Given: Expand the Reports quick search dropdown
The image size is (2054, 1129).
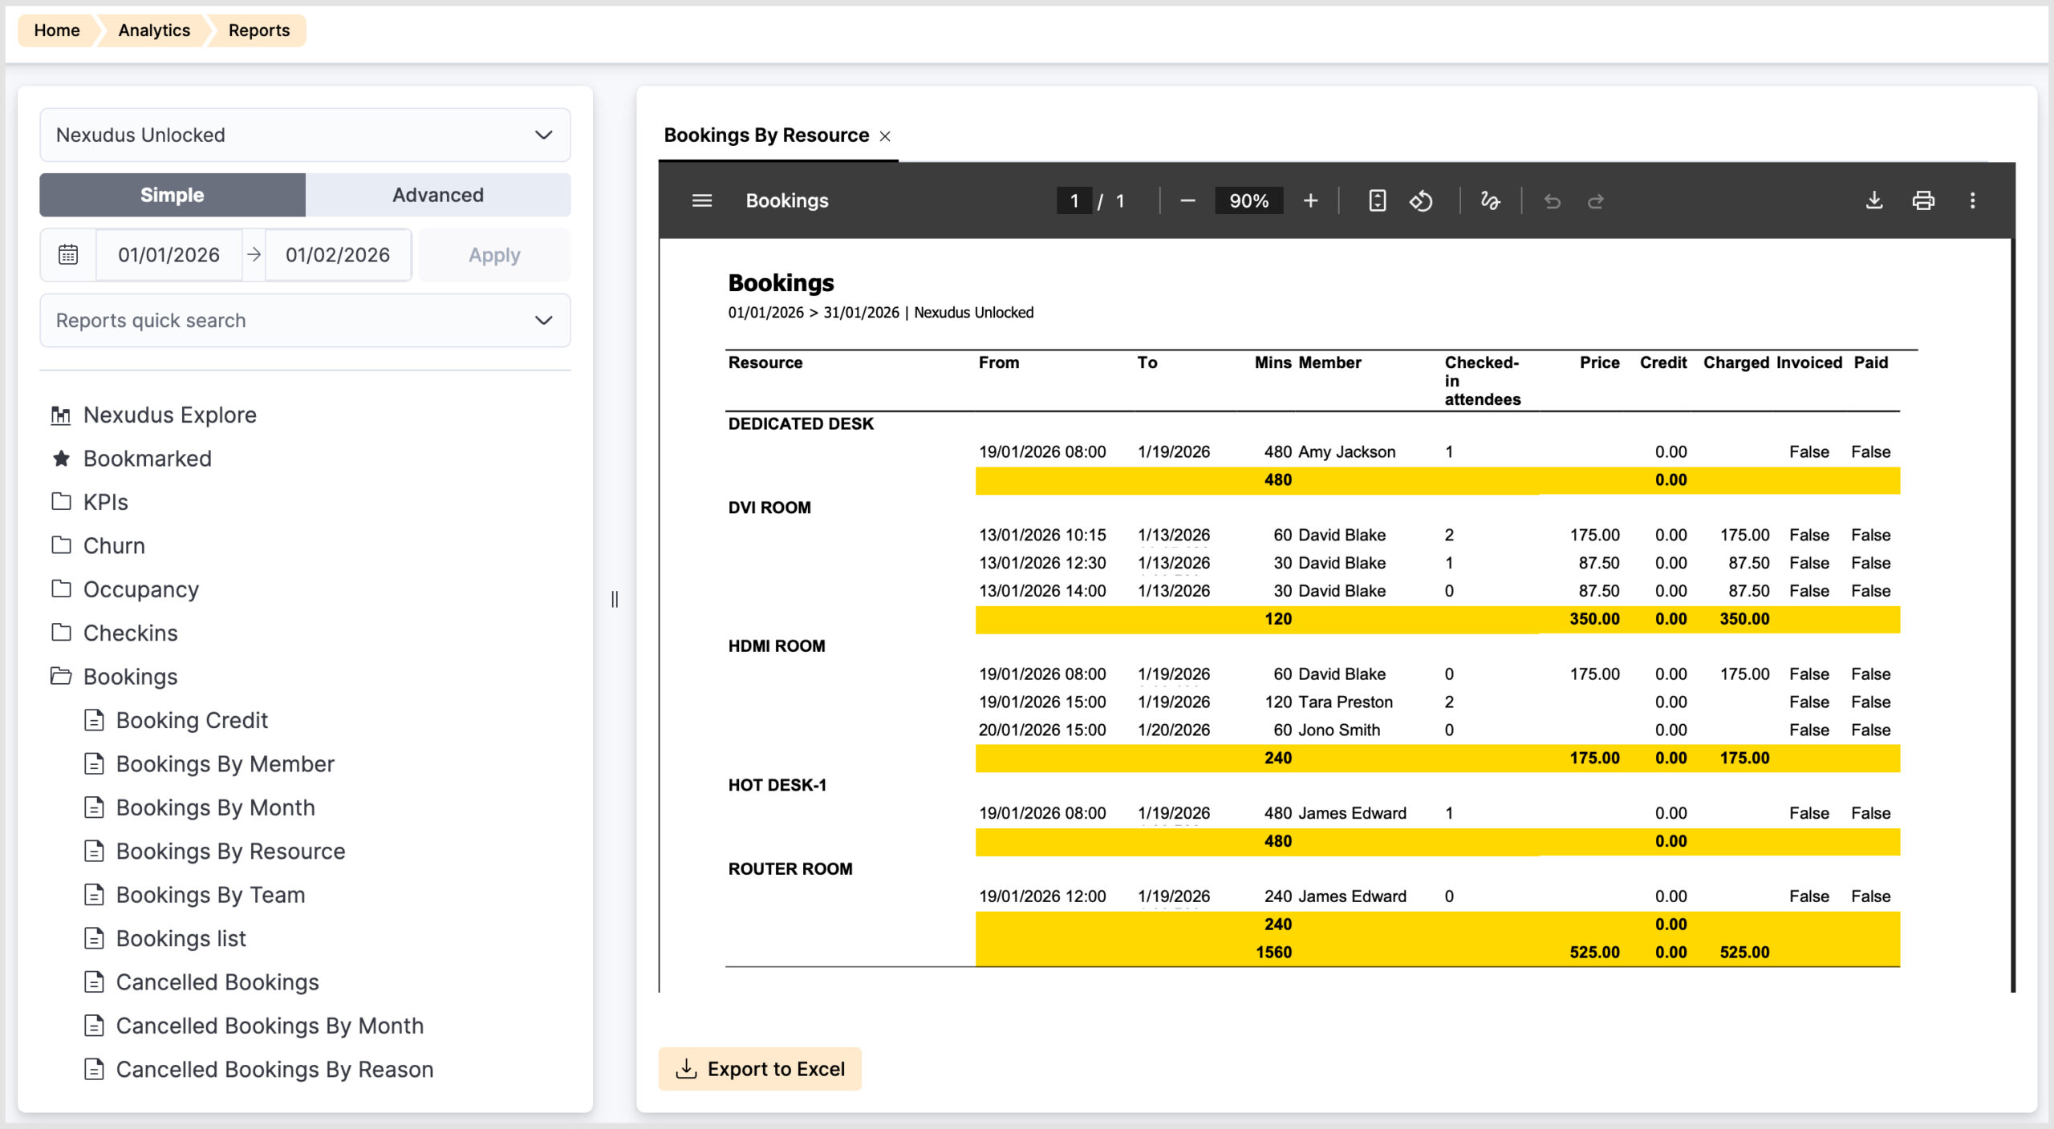Looking at the screenshot, I should tap(305, 320).
